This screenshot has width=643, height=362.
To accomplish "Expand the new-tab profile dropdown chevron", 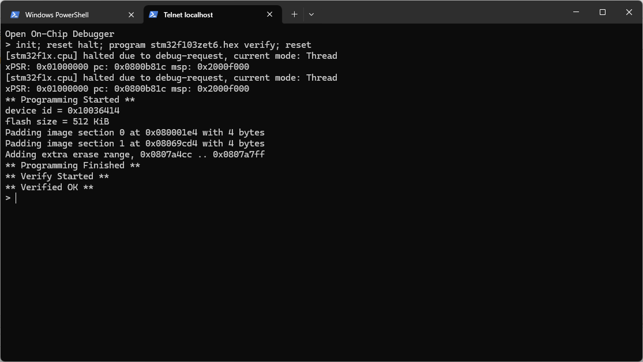I will click(311, 14).
